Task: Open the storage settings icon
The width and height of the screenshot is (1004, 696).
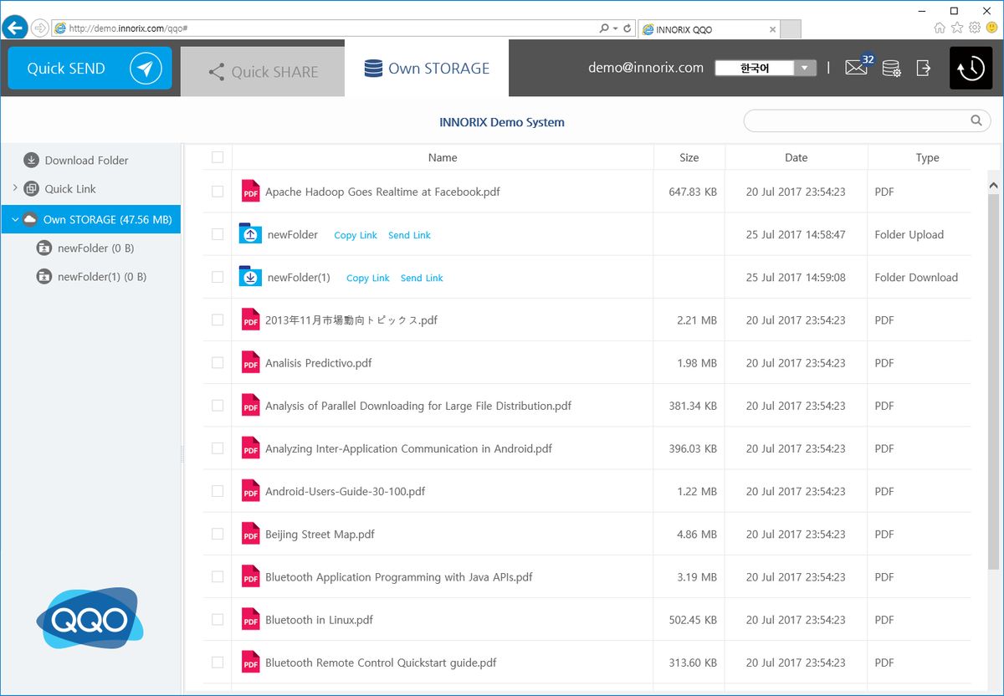Action: [x=891, y=68]
